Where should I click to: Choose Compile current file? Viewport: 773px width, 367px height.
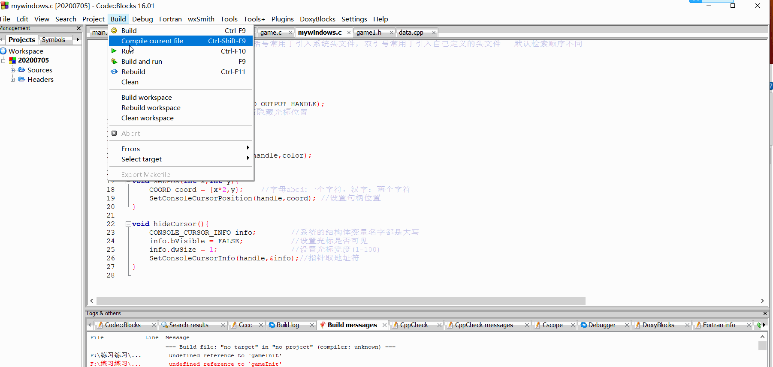tap(180, 41)
